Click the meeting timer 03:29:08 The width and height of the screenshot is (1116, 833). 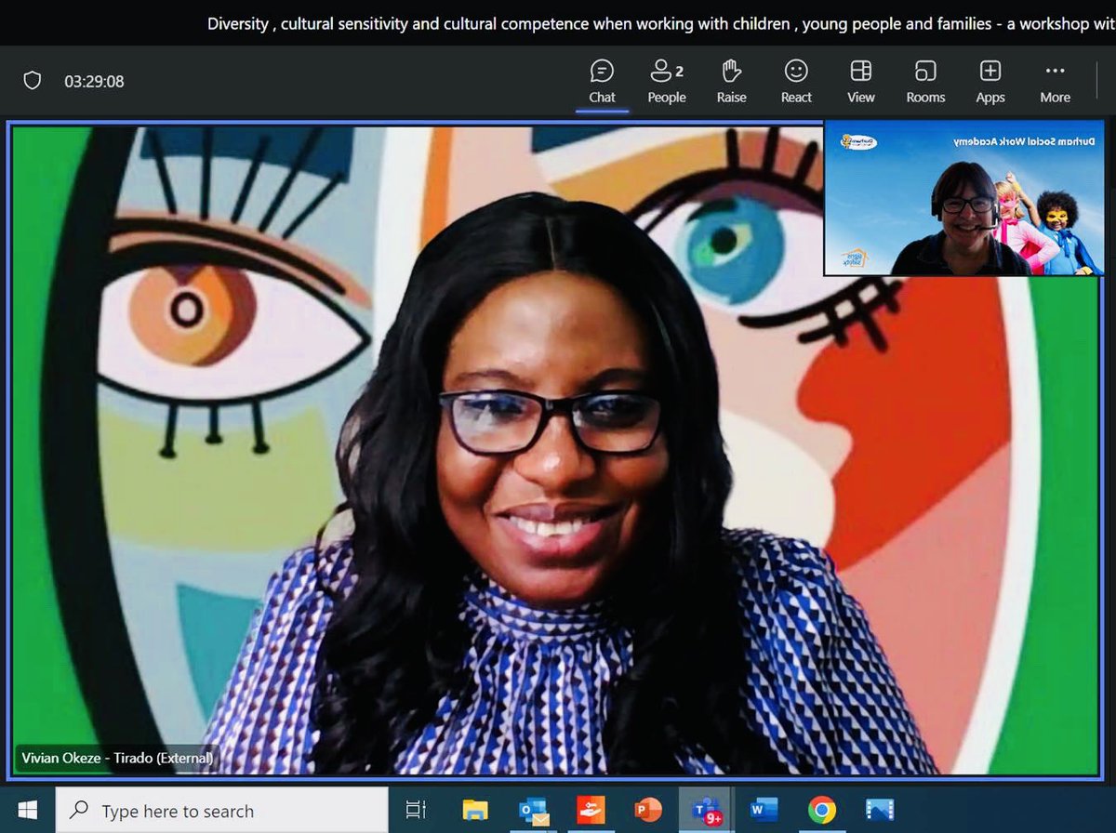click(94, 81)
